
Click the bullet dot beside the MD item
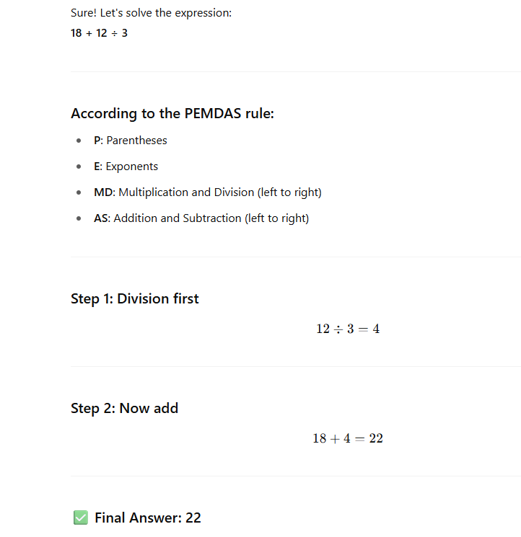[x=79, y=193]
